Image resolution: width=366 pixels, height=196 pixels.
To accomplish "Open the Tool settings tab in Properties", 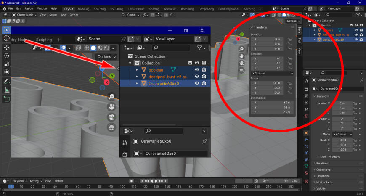I will point(307,81).
